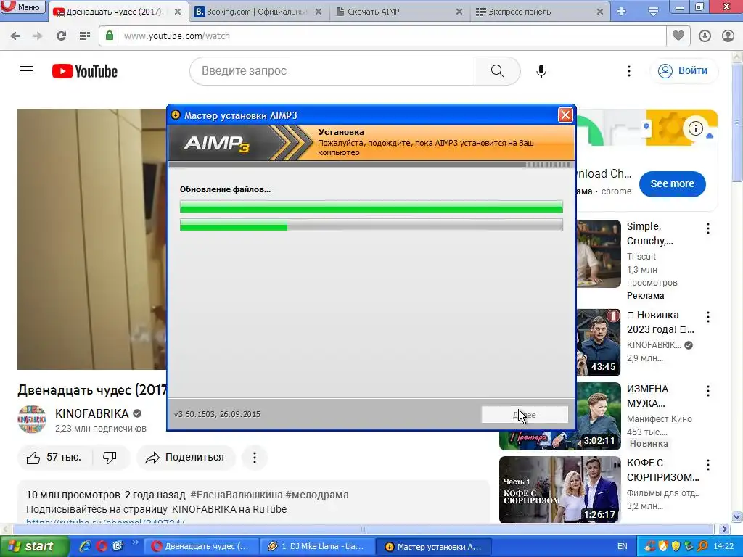Image resolution: width=743 pixels, height=557 pixels.
Task: Click the green padlock security icon
Action: tap(110, 36)
